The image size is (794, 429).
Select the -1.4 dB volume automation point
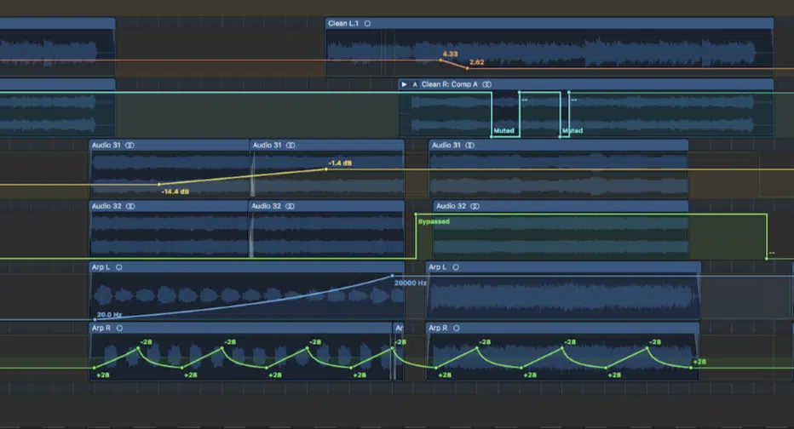pyautogui.click(x=326, y=169)
